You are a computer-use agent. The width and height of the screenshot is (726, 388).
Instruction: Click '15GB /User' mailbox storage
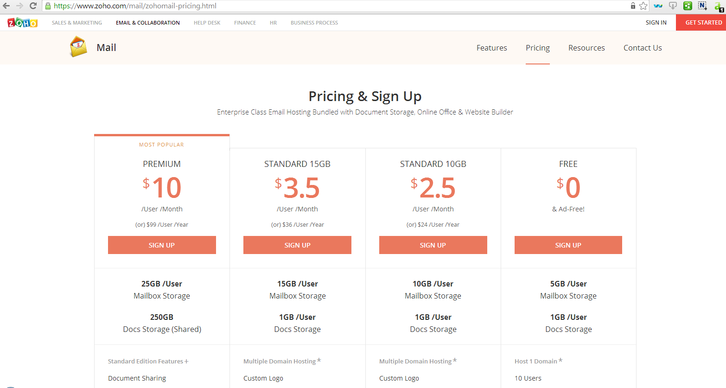pyautogui.click(x=297, y=284)
